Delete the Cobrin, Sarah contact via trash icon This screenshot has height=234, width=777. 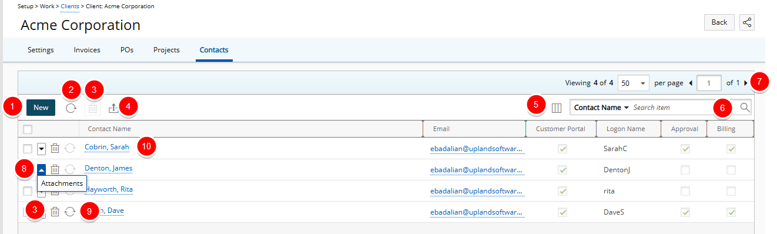click(x=55, y=148)
